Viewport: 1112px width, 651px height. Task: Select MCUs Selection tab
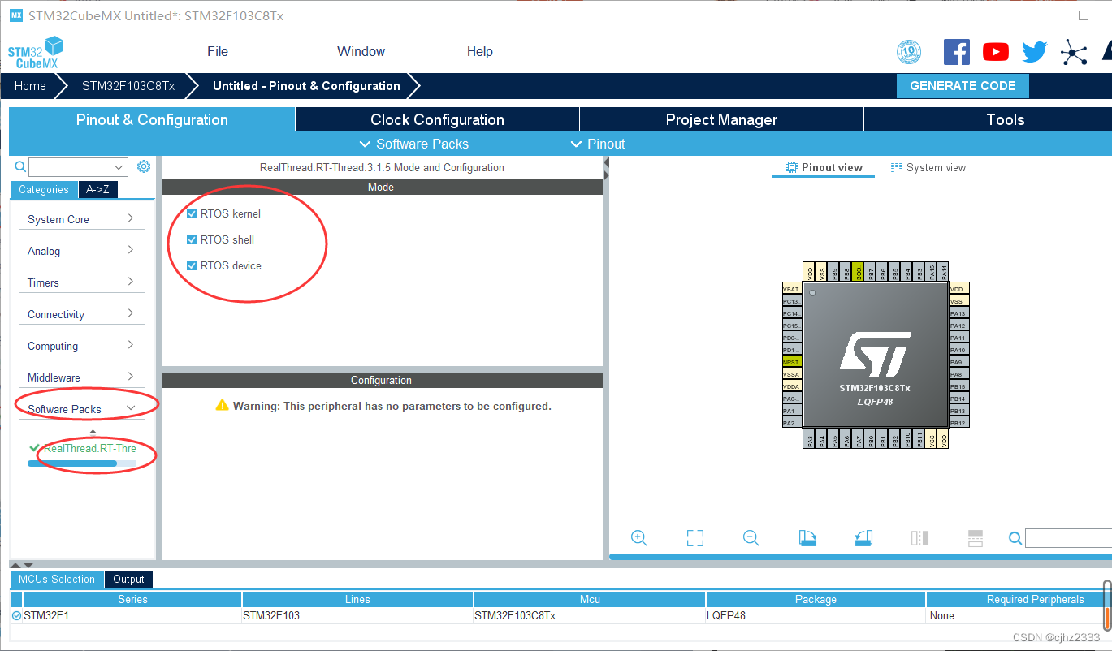point(57,579)
